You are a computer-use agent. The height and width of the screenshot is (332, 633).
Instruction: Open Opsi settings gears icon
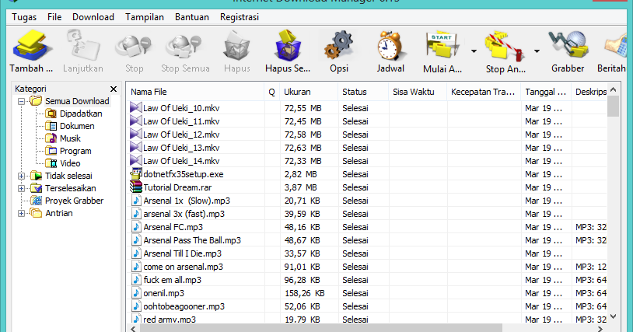(339, 45)
